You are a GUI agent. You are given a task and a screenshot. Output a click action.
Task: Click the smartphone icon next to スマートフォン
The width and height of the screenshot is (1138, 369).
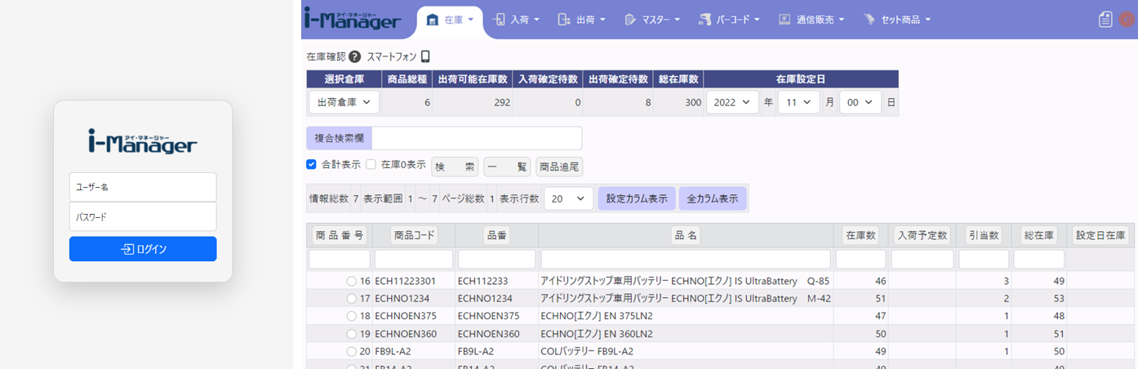(425, 57)
